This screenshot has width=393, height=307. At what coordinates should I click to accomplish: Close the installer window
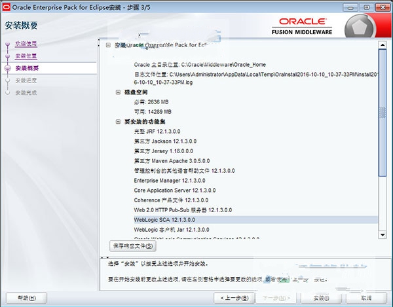click(x=383, y=7)
